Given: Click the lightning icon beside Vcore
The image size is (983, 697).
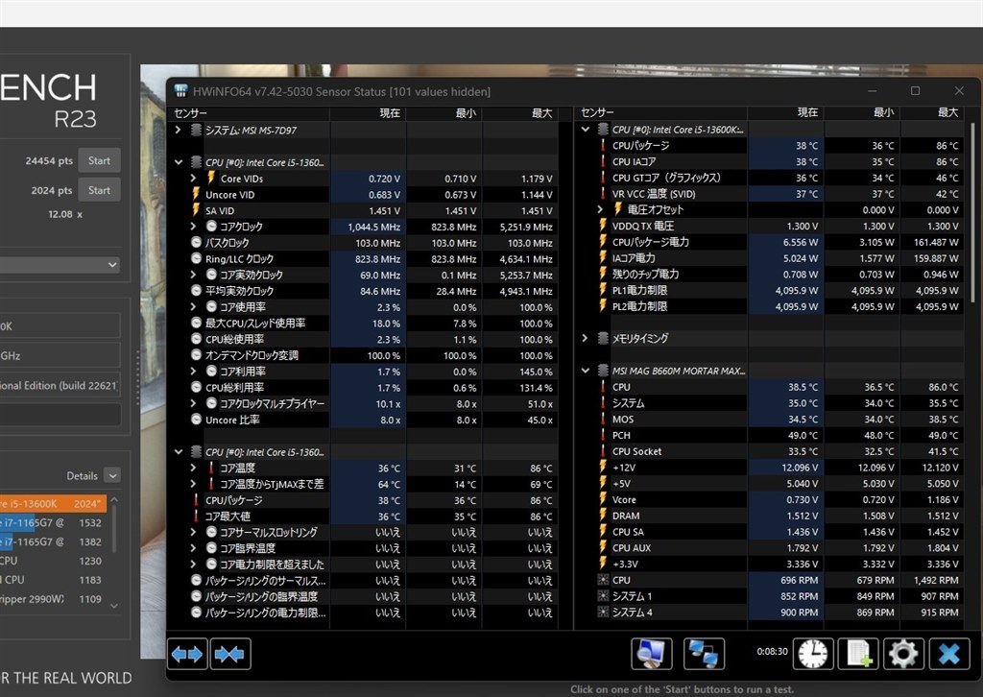Looking at the screenshot, I should point(603,499).
